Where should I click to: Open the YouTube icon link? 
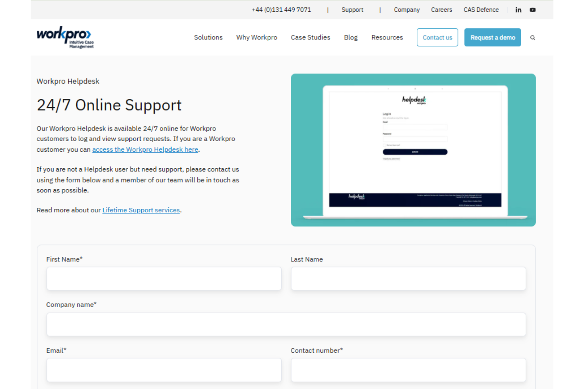tap(532, 10)
